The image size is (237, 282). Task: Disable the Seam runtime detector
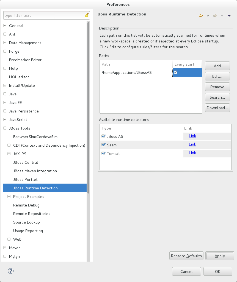103,145
